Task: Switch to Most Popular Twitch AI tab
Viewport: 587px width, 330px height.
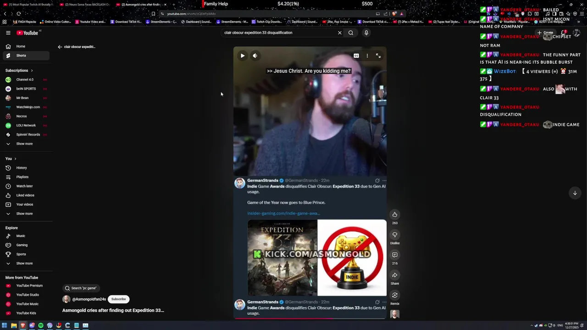Action: point(29,5)
